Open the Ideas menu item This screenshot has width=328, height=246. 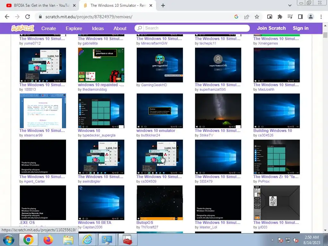coord(98,28)
